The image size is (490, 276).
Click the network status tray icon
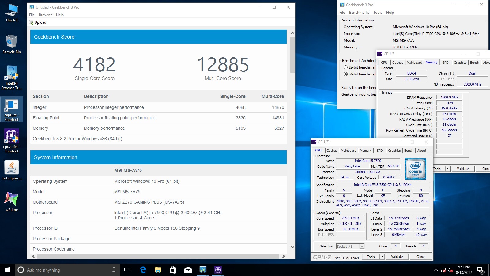pos(443,270)
